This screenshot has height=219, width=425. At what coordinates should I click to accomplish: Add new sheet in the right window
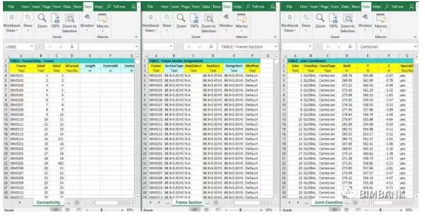[355, 203]
